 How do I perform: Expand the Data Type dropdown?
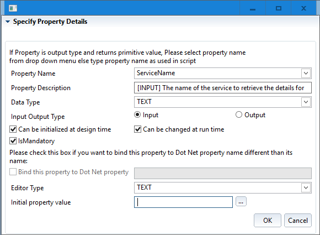[x=306, y=102]
